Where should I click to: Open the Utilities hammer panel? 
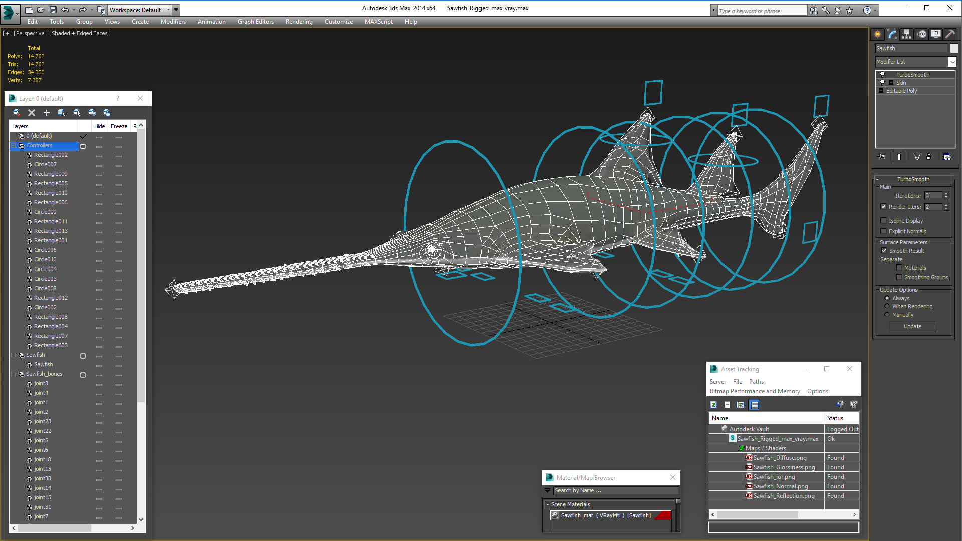point(950,34)
